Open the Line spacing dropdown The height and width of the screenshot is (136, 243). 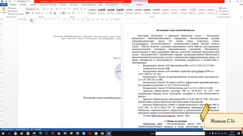pyautogui.click(x=73, y=13)
